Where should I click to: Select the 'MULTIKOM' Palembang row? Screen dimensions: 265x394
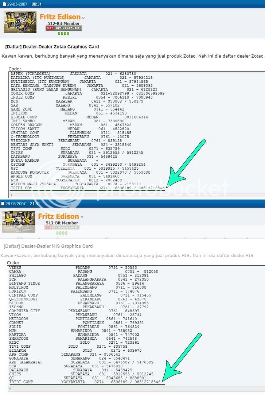point(78,287)
